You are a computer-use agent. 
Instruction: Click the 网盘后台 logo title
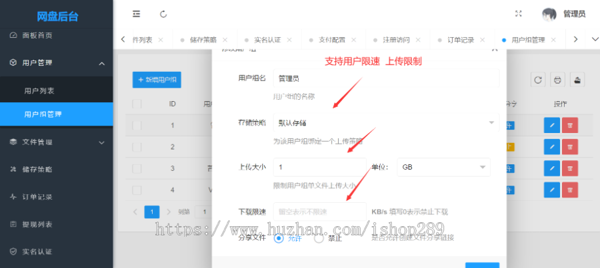(57, 17)
